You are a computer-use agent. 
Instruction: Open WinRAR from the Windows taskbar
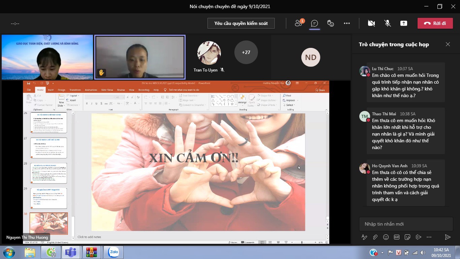[x=92, y=252]
